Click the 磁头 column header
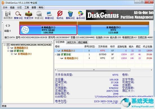The height and width of the screenshot is (109, 155). 131,46
